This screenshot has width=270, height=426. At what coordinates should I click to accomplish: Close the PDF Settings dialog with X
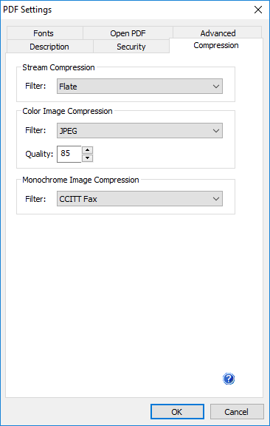pos(258,10)
